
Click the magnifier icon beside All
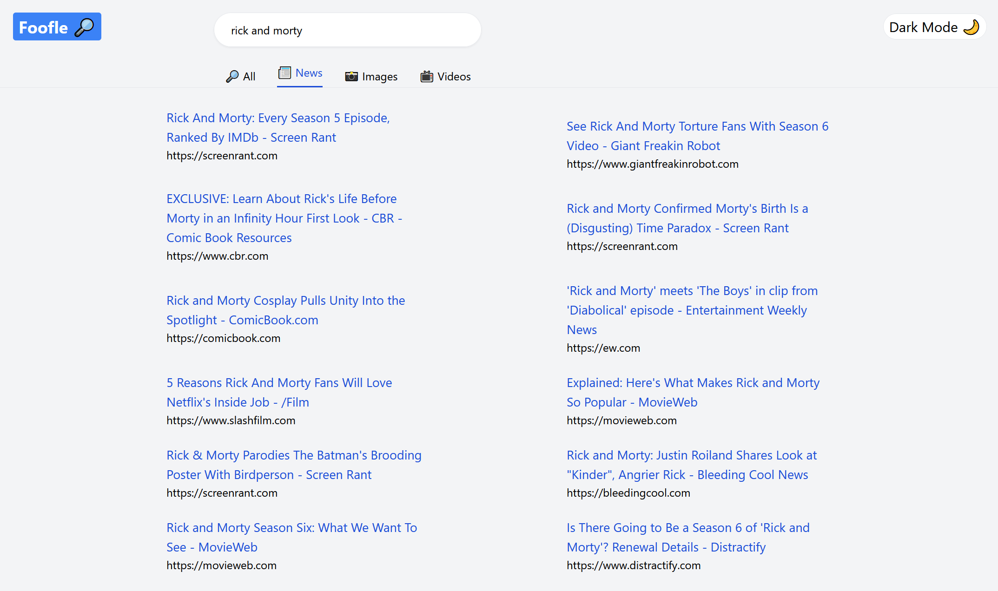tap(232, 76)
